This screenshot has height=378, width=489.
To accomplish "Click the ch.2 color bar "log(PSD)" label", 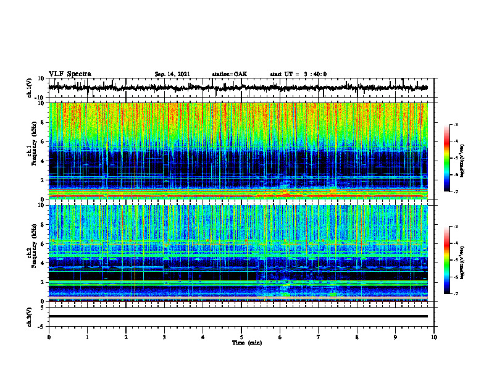I will (462, 262).
